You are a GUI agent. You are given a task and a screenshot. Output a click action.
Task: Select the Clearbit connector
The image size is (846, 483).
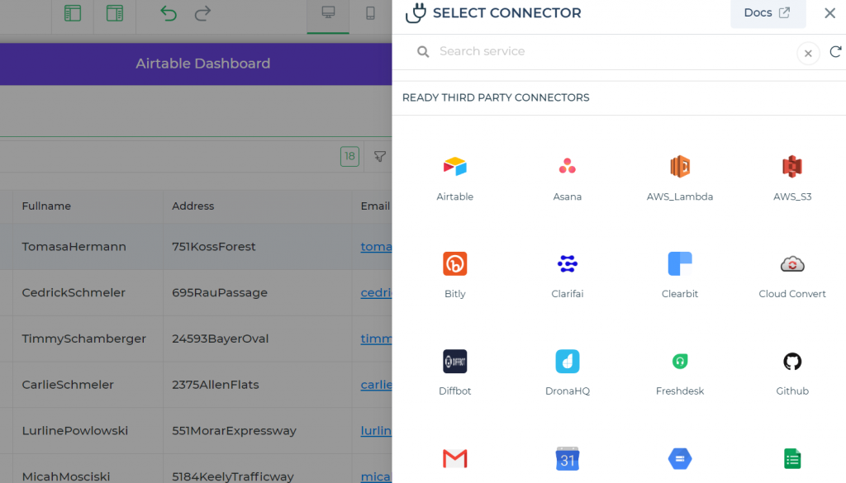click(x=680, y=264)
